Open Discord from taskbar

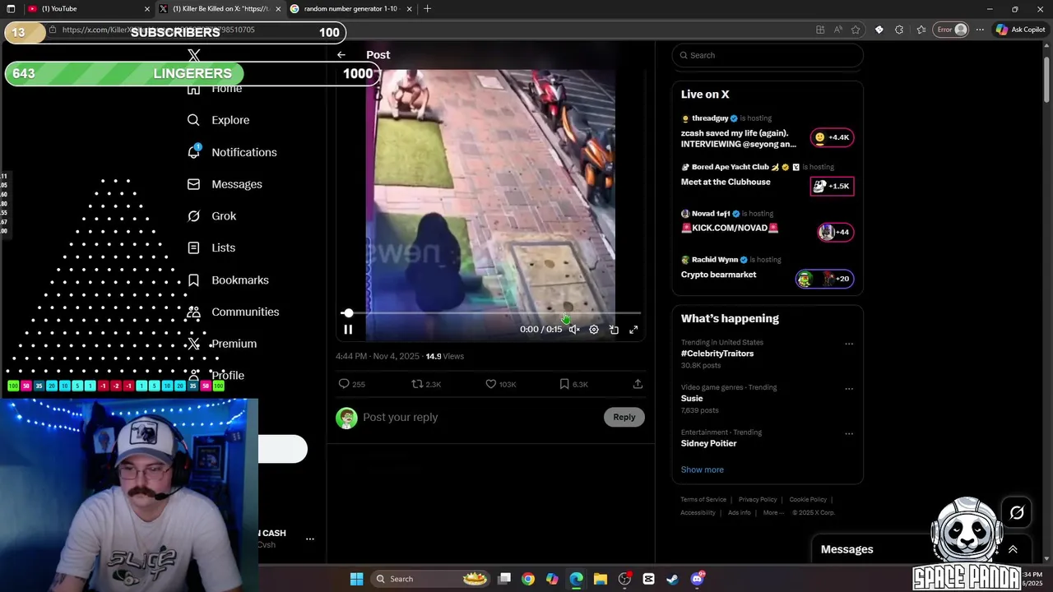(698, 579)
